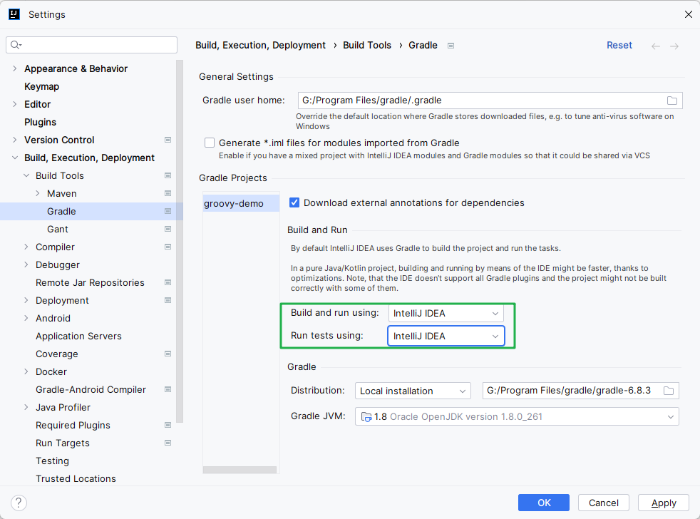Click project icon beside Deployment
The image size is (700, 519).
tap(168, 301)
